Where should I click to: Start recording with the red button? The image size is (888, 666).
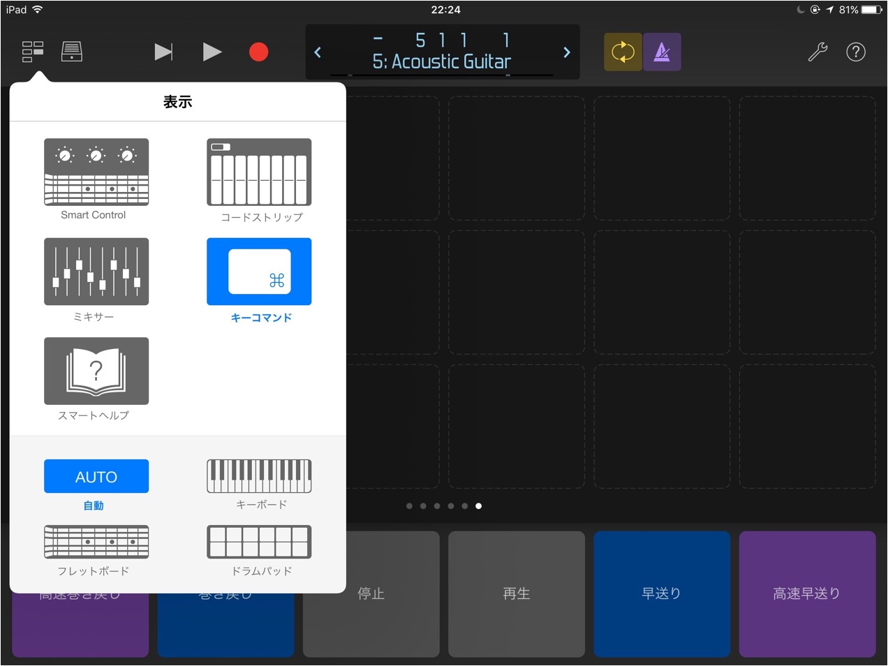259,52
